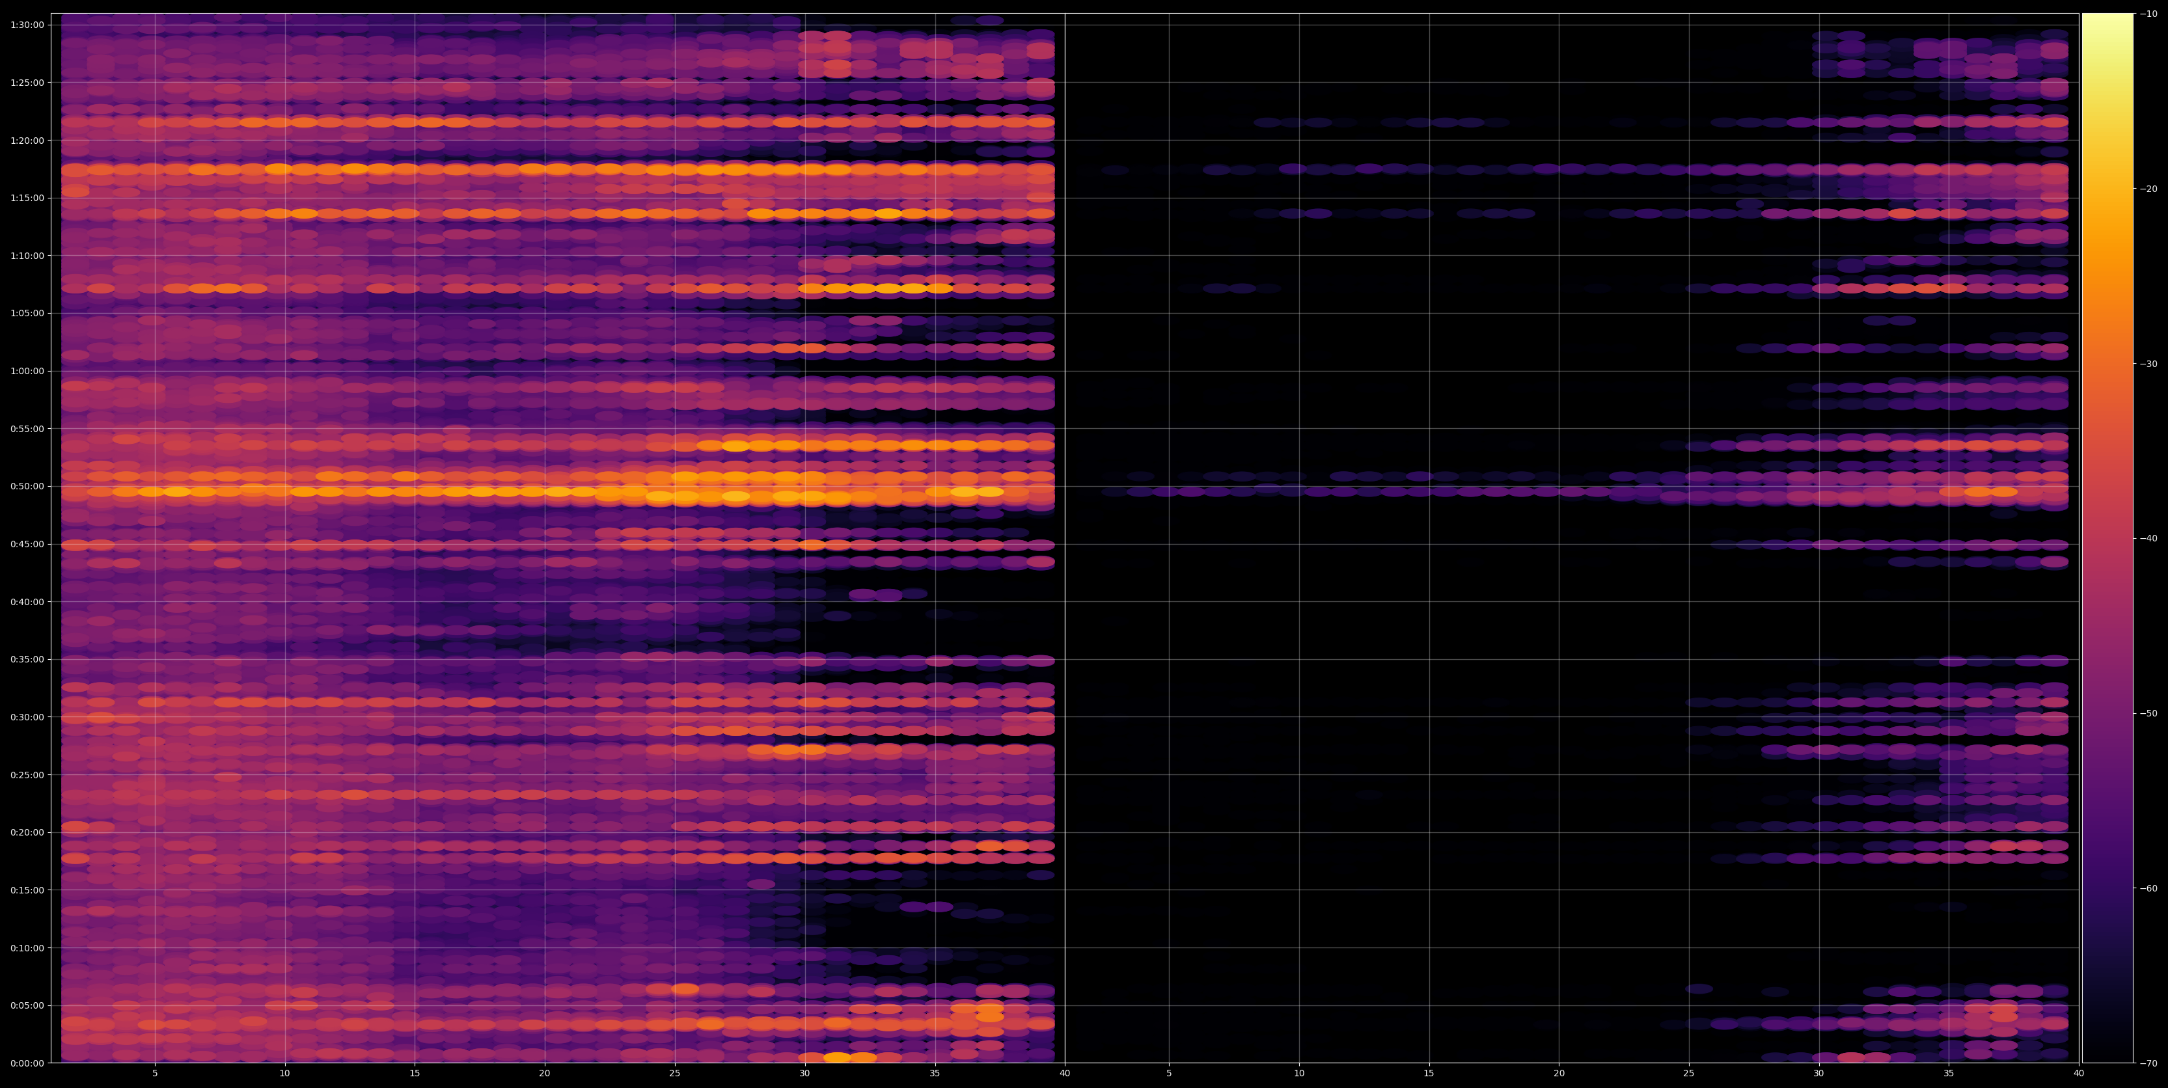Click the 0:05:00 y-axis tick label

click(x=27, y=1005)
